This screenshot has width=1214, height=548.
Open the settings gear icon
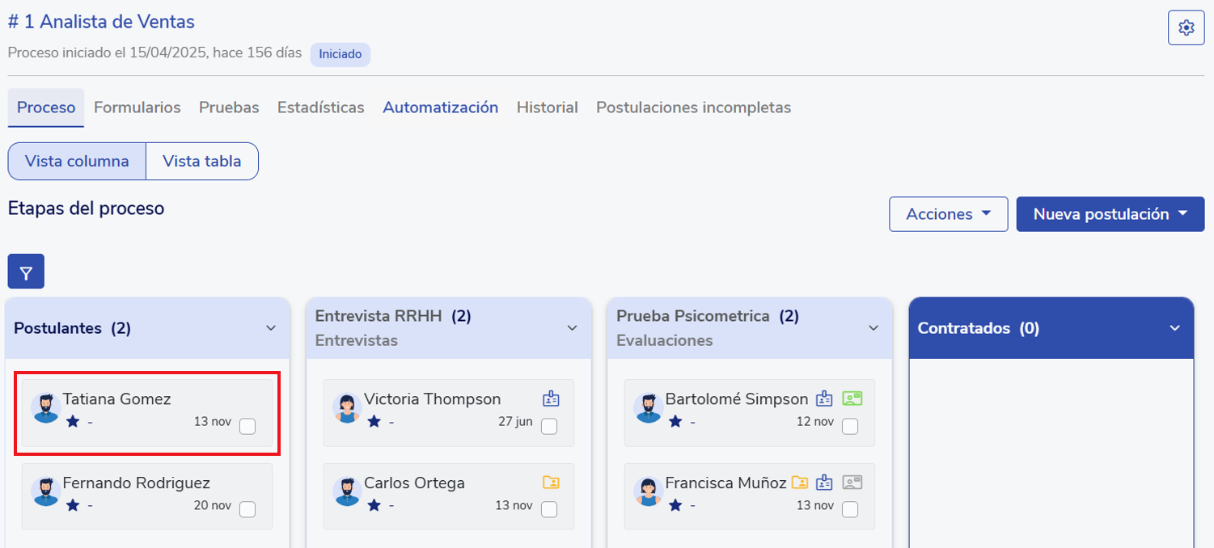tap(1186, 28)
